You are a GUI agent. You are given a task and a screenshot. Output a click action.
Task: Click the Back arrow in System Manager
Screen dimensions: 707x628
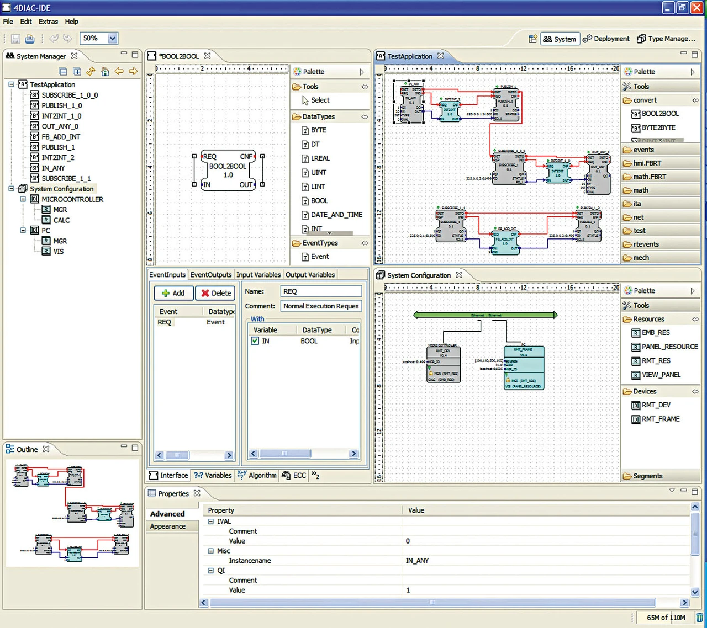pos(119,72)
